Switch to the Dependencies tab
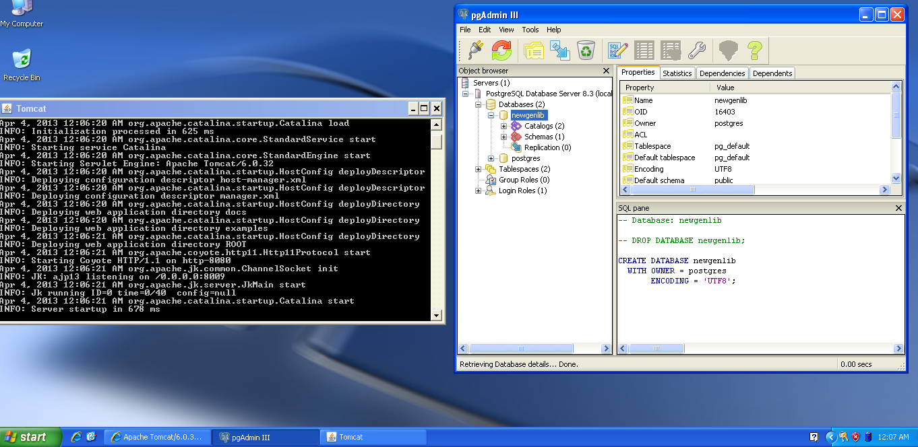The image size is (918, 447). (722, 73)
